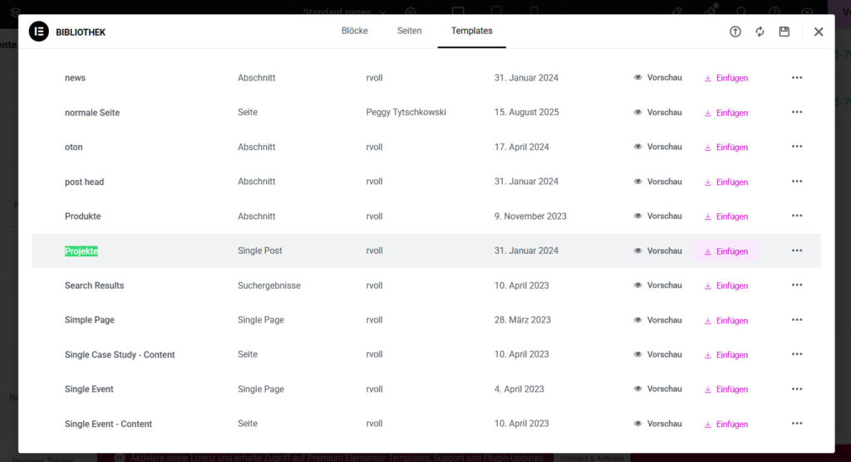This screenshot has width=851, height=462.
Task: Preview the Simple Page template
Action: pos(657,320)
